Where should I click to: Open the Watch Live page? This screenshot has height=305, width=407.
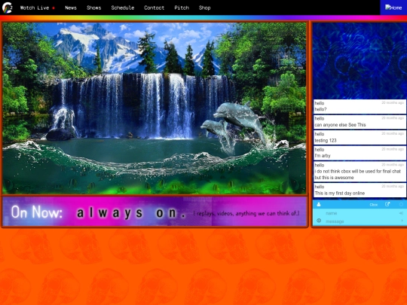click(x=38, y=8)
